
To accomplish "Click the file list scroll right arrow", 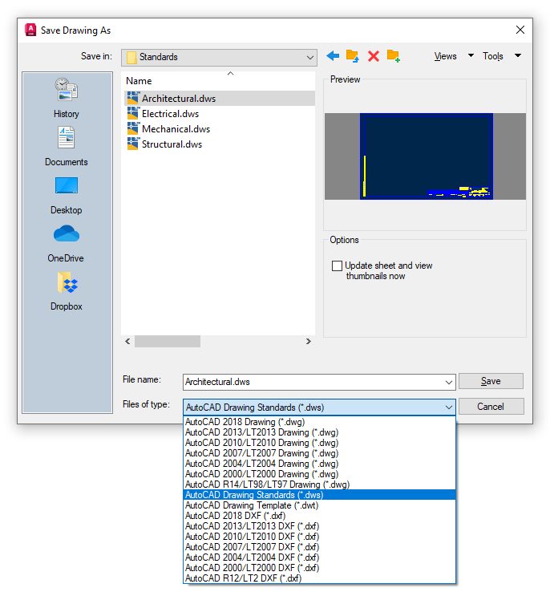I will (x=309, y=342).
